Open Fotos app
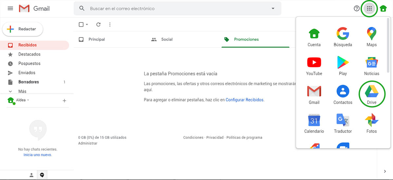The height and width of the screenshot is (180, 393). point(372,124)
